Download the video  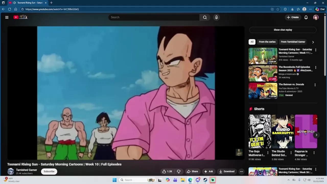[227, 171]
